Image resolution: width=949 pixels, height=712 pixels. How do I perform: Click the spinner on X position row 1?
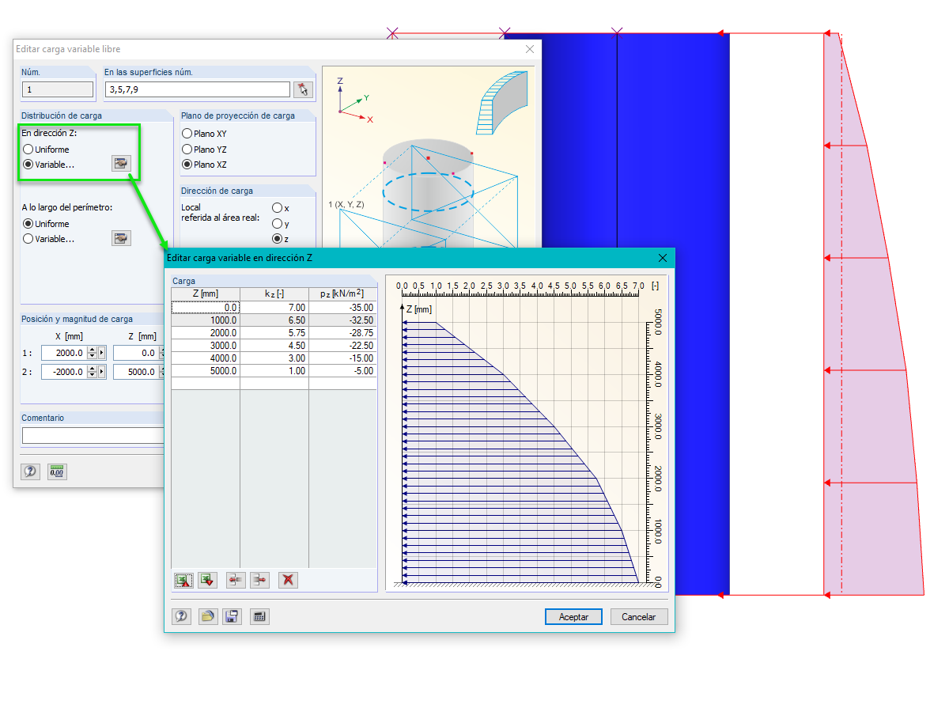click(92, 353)
